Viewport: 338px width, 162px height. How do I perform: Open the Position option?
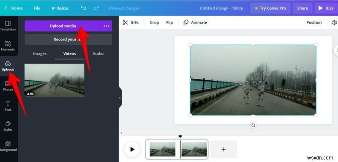314,23
